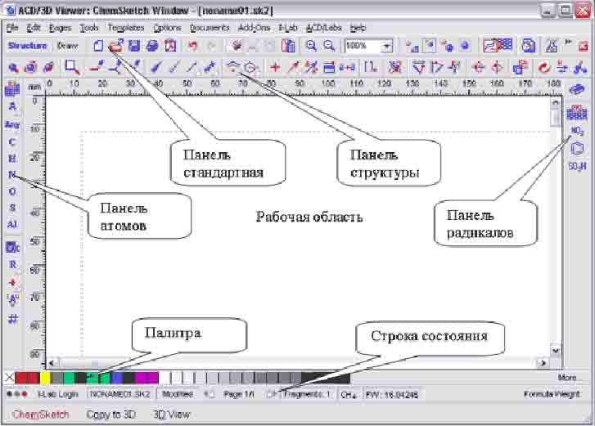
Task: Click the horizontal scrollbar right arrow
Action: coord(543,363)
